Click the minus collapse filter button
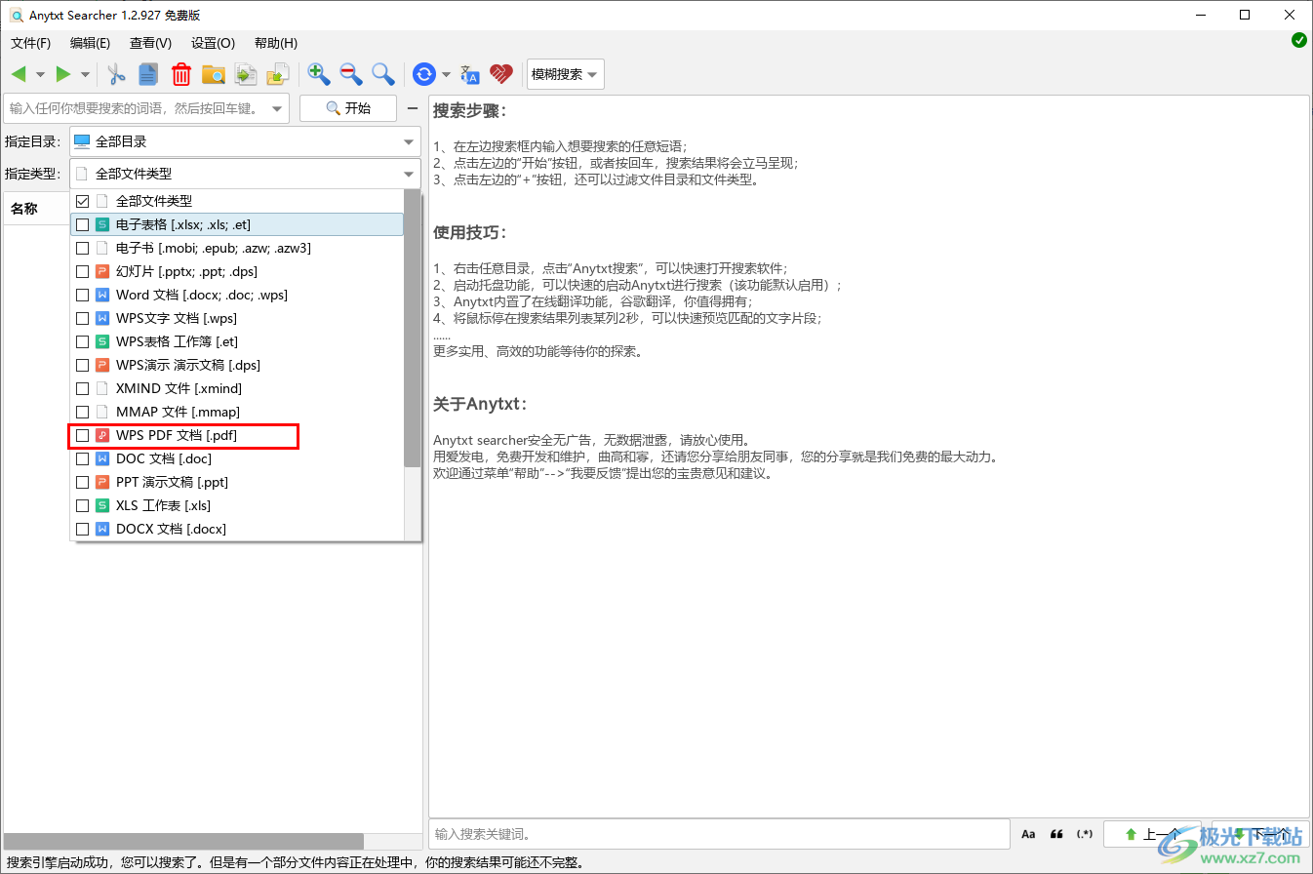 413,108
